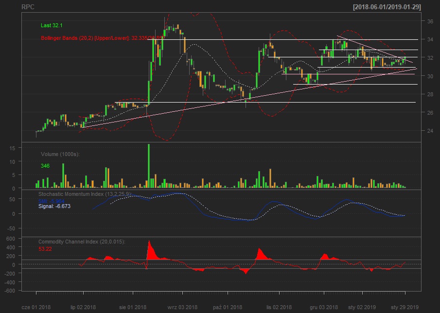Click the 36 price axis label
Image resolution: width=440 pixels, height=313 pixels.
(430, 21)
